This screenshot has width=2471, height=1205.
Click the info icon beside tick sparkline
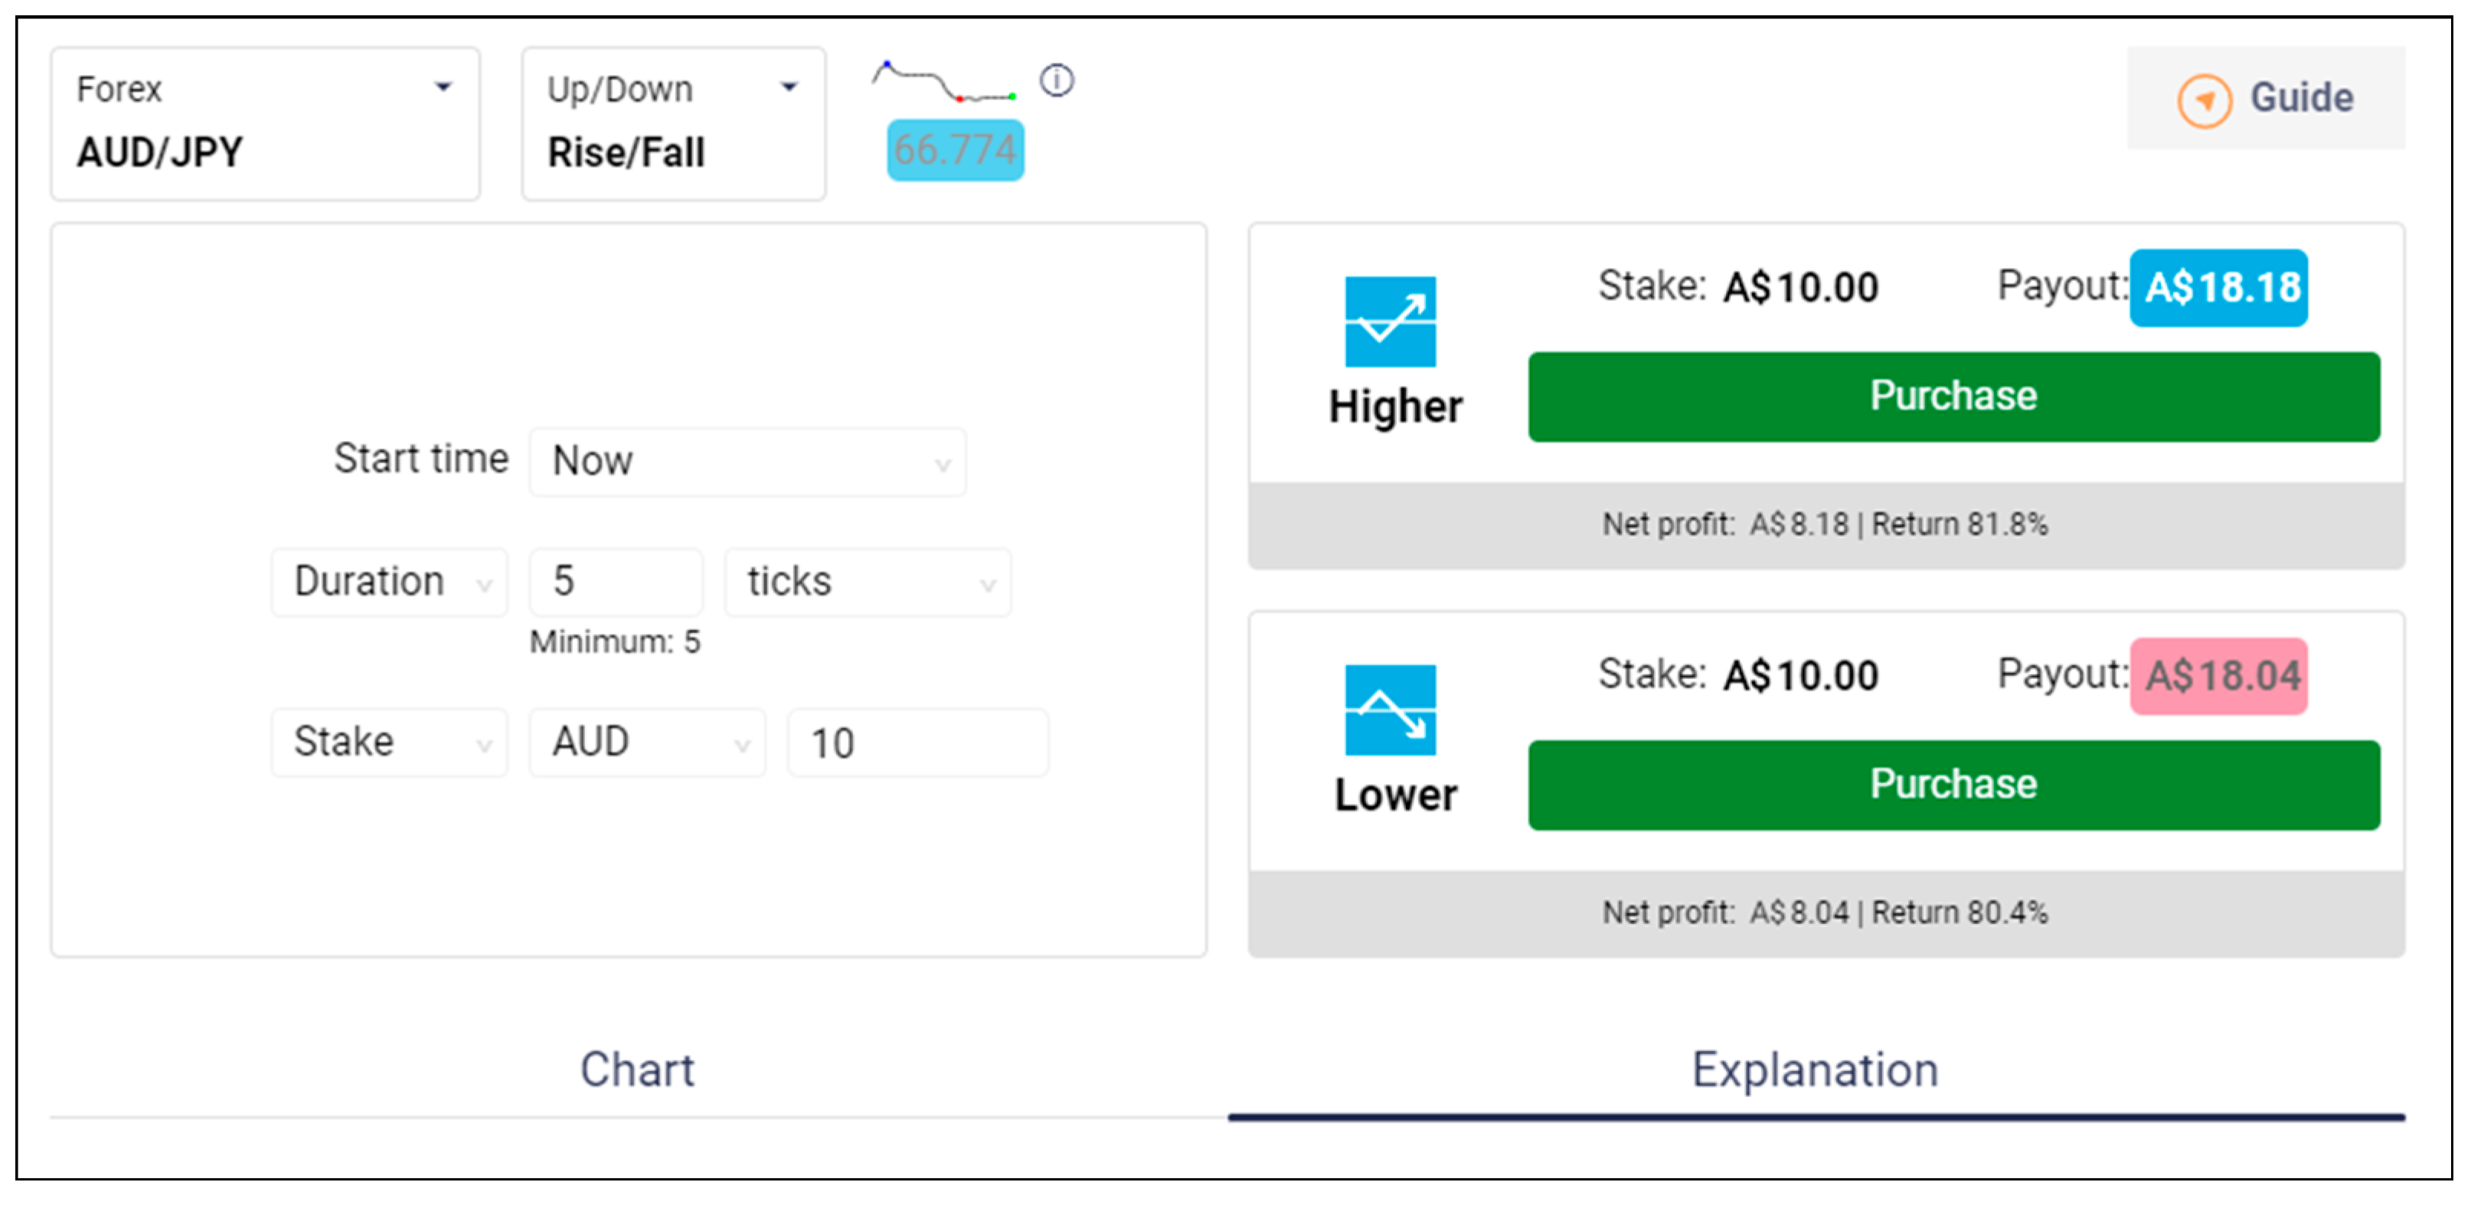1056,80
